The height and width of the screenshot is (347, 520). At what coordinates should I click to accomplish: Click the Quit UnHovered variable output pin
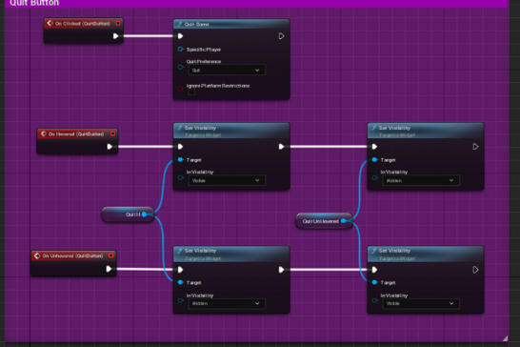pyautogui.click(x=344, y=221)
